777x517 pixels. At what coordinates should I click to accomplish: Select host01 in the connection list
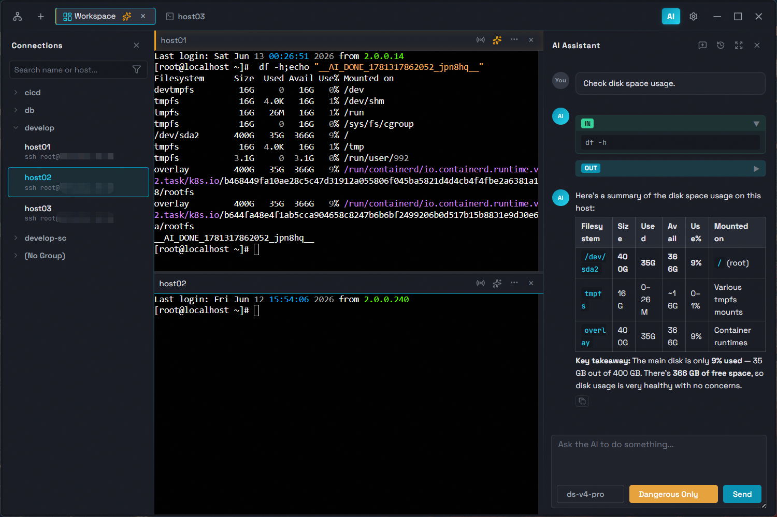[78, 152]
